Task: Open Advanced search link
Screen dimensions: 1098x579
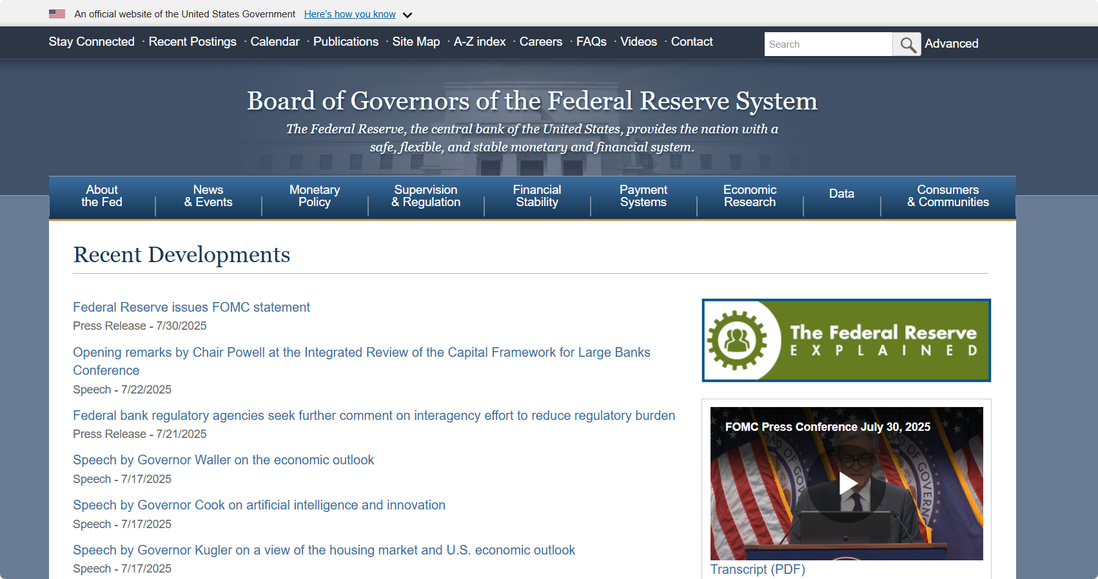Action: point(952,44)
